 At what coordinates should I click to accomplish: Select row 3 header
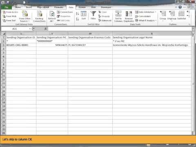(x=4, y=45)
